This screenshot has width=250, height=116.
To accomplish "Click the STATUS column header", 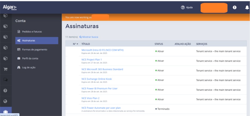I will 159,44.
